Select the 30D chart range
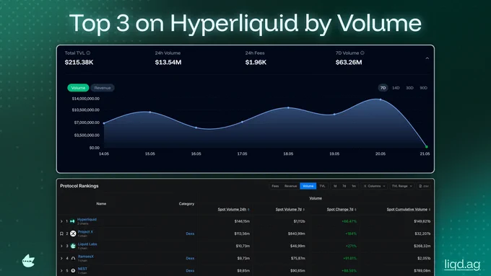 coord(409,88)
